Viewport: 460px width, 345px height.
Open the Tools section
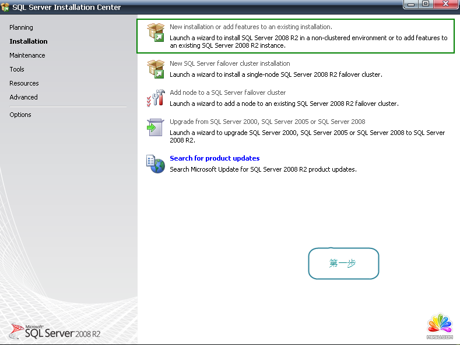pos(17,69)
